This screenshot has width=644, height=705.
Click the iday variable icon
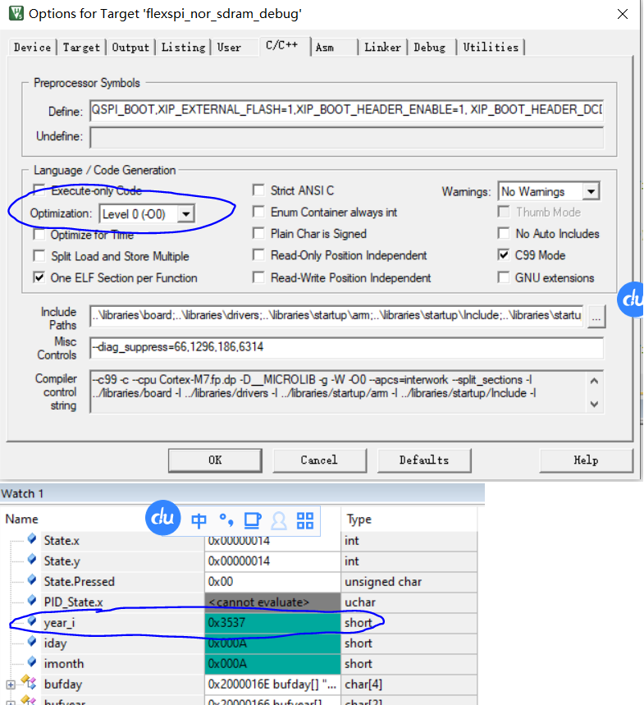31,642
